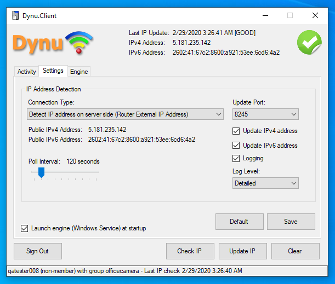
Task: Click the Public IPv4 Address value 5.181.235.142
Action: pos(107,130)
